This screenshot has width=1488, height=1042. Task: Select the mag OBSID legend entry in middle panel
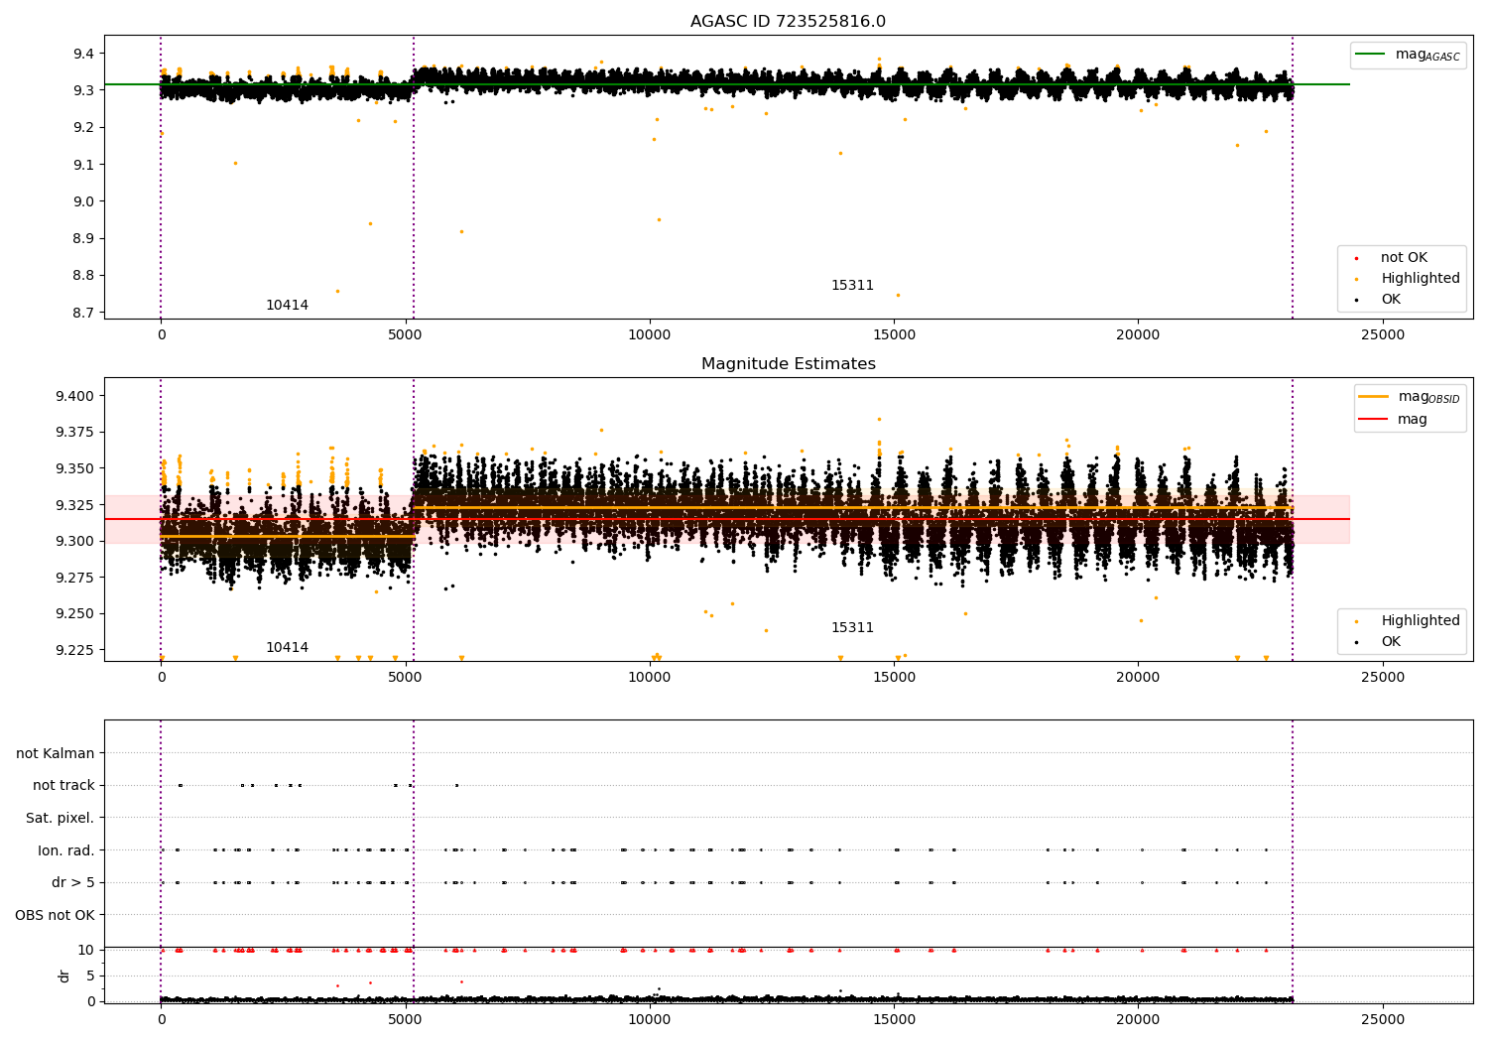point(1409,397)
